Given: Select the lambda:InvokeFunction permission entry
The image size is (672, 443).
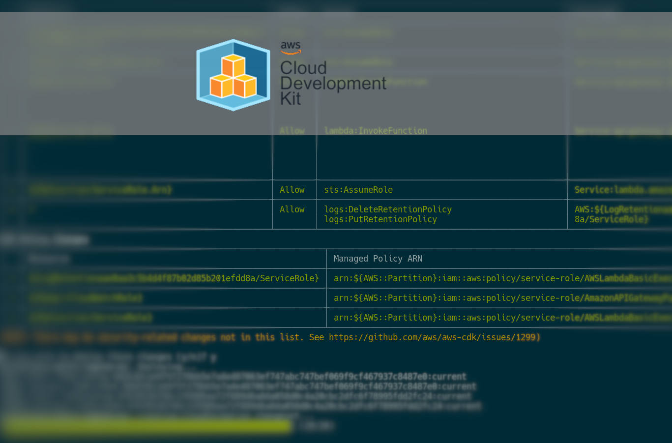Looking at the screenshot, I should pos(375,131).
